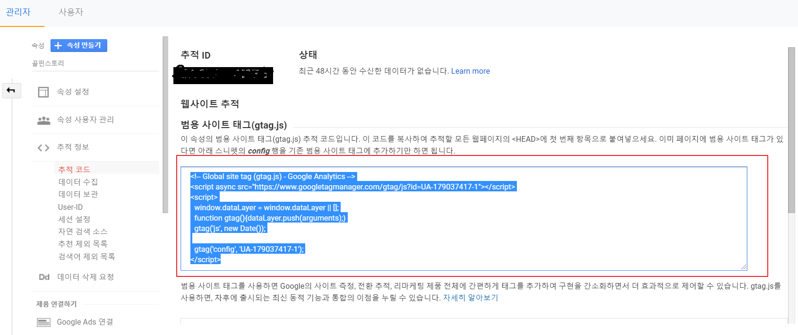Switch to the 사용자 tab
The height and width of the screenshot is (335, 798).
71,12
